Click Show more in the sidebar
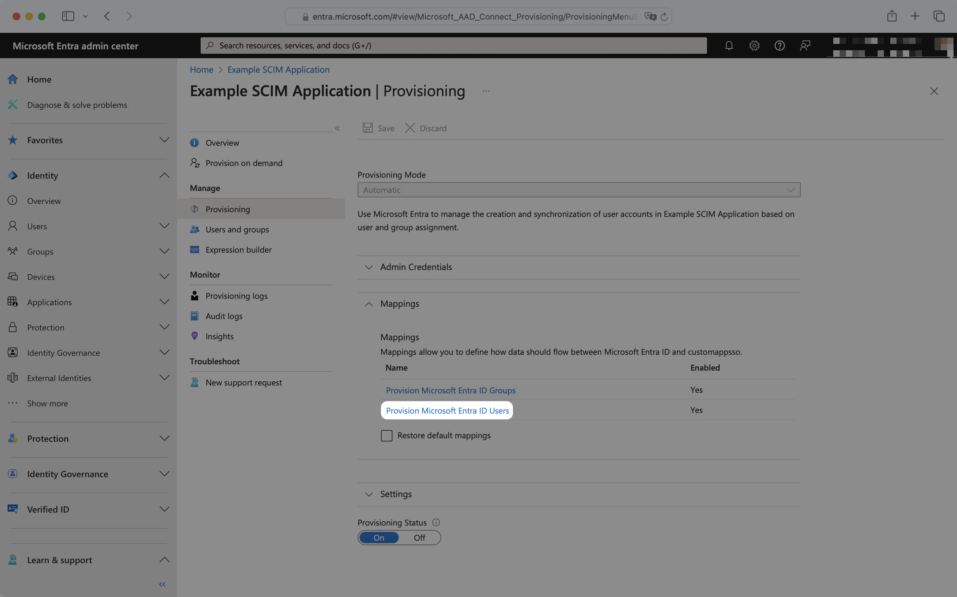 (47, 403)
